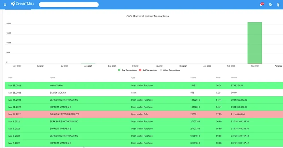The image size is (283, 148).
Task: Click $ 3,121,739,167.42 in Buffett Mar 2 row
Action: tap(239, 143)
